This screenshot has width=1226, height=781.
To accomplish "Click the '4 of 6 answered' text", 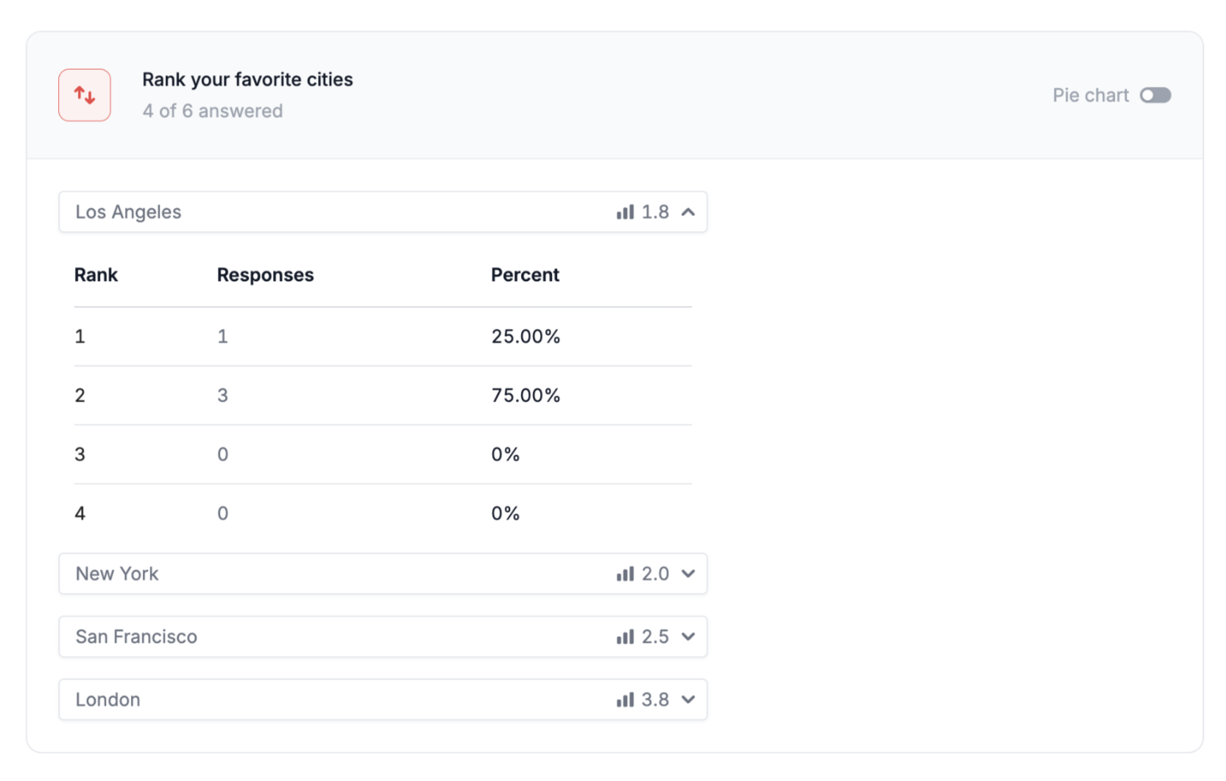I will 213,111.
